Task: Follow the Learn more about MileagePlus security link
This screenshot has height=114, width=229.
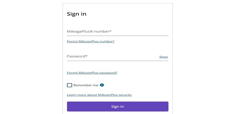Action: (99, 95)
